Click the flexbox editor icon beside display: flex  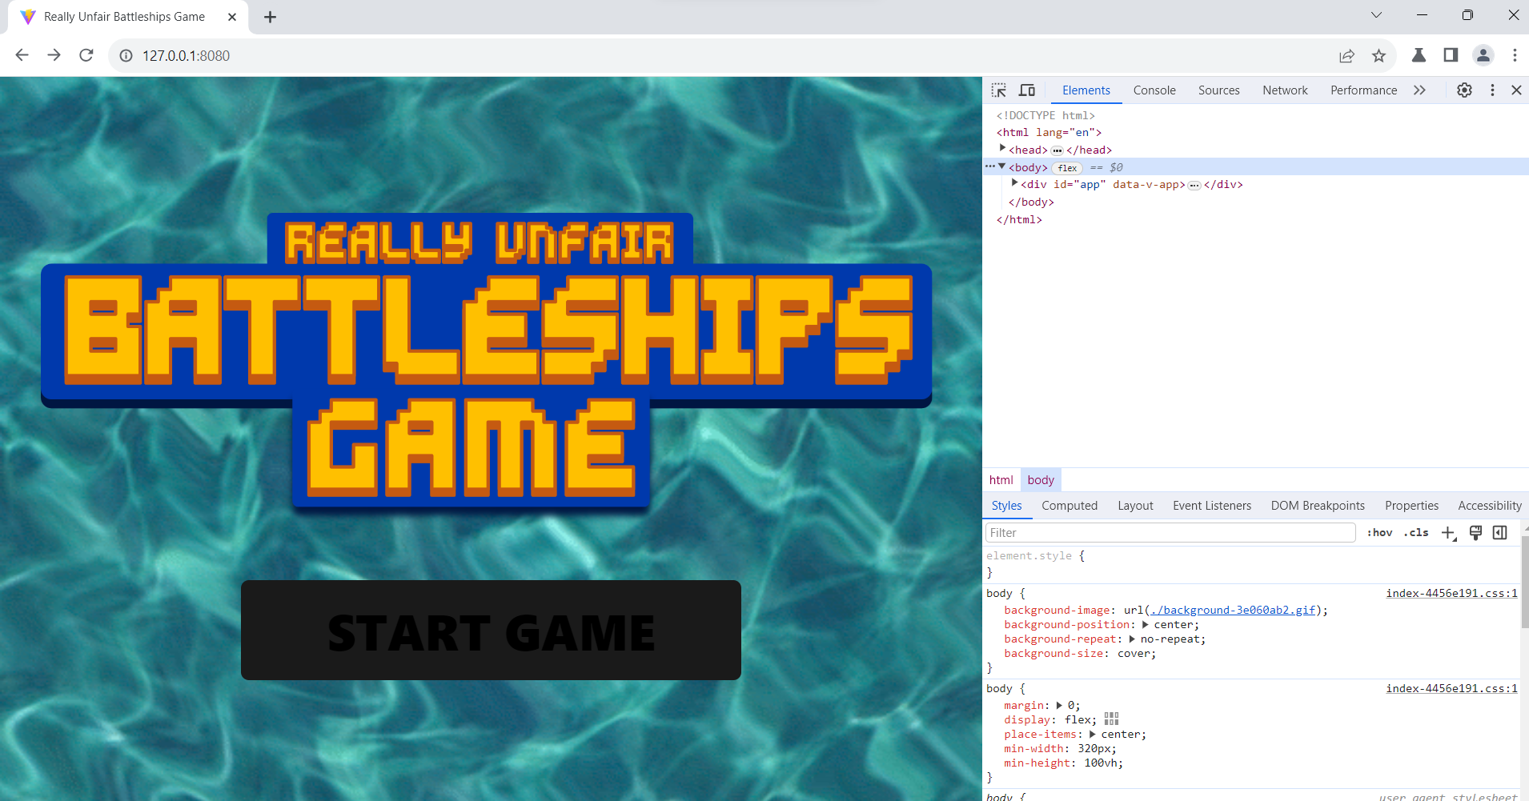pos(1111,719)
